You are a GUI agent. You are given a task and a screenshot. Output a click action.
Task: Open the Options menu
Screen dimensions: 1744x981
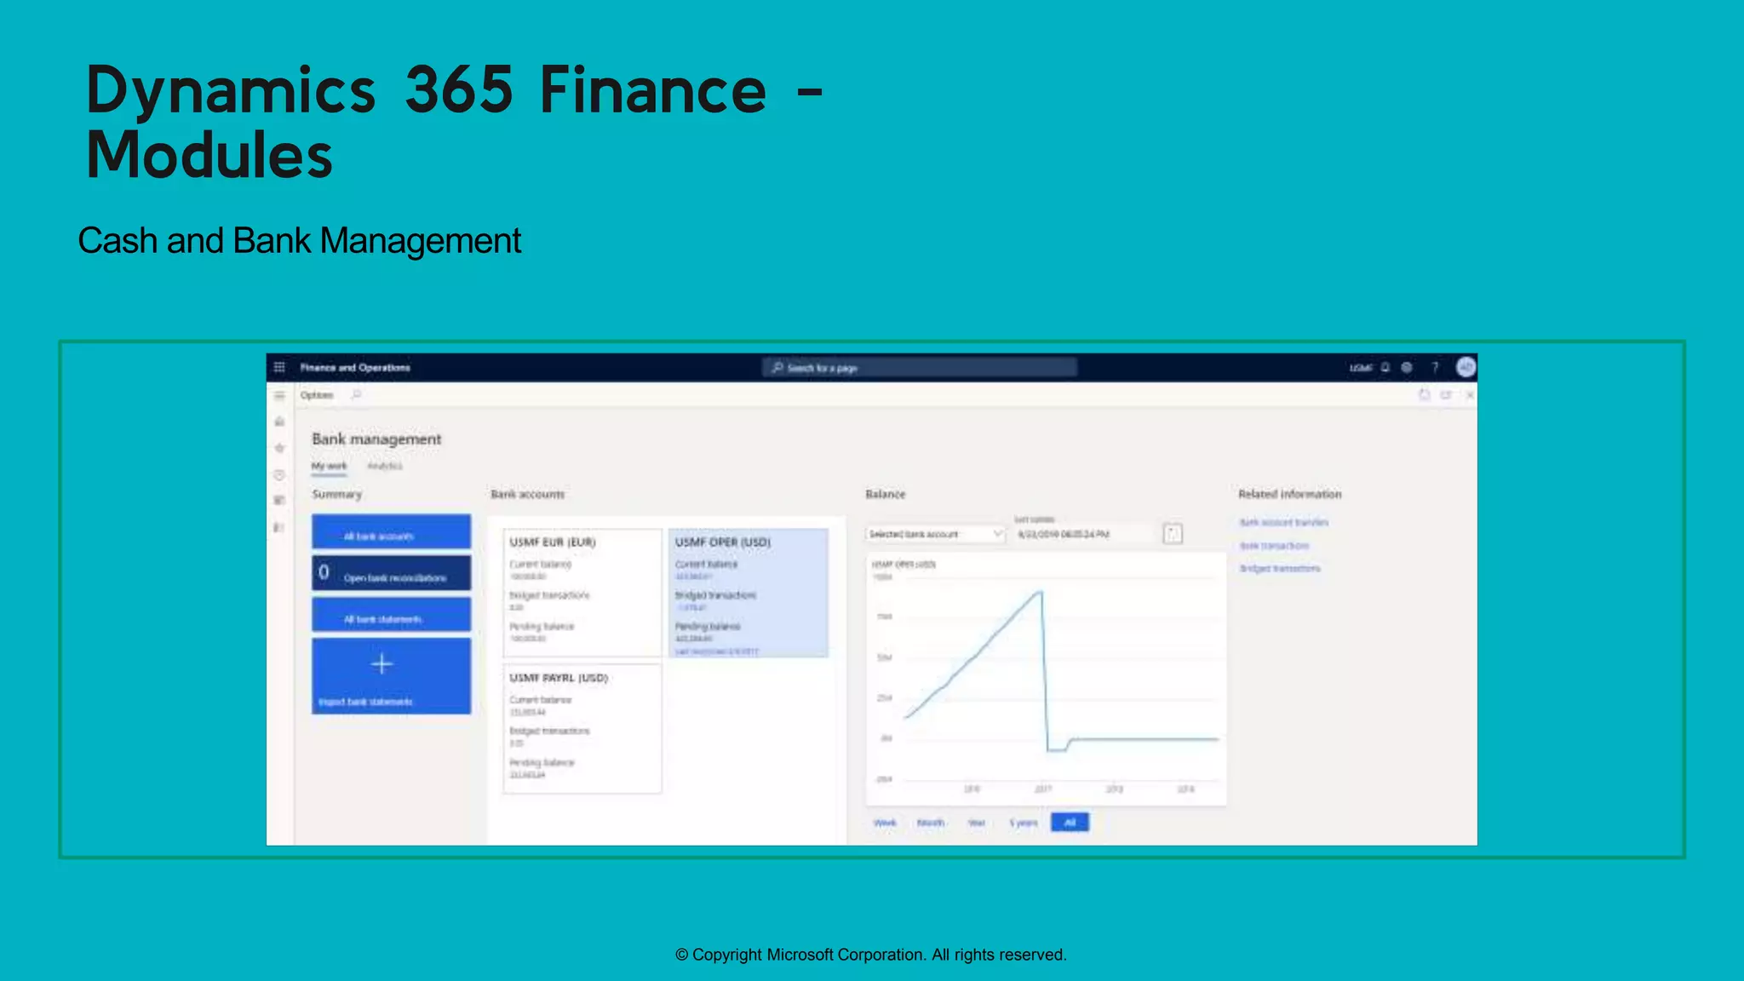[316, 395]
